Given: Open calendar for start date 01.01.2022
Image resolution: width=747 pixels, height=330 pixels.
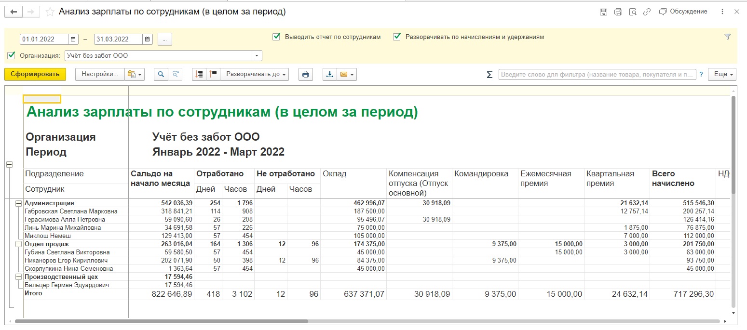Looking at the screenshot, I should tap(73, 40).
